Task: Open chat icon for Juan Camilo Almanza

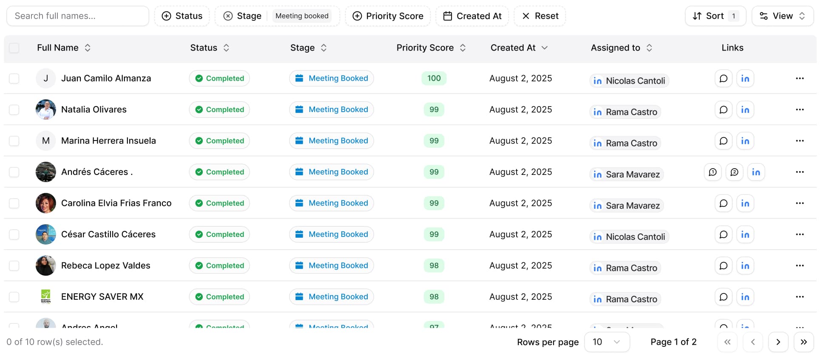Action: coord(723,79)
